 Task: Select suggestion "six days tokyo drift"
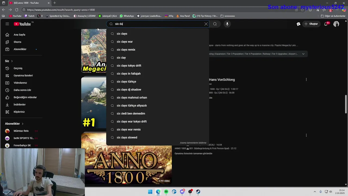[x=158, y=66]
